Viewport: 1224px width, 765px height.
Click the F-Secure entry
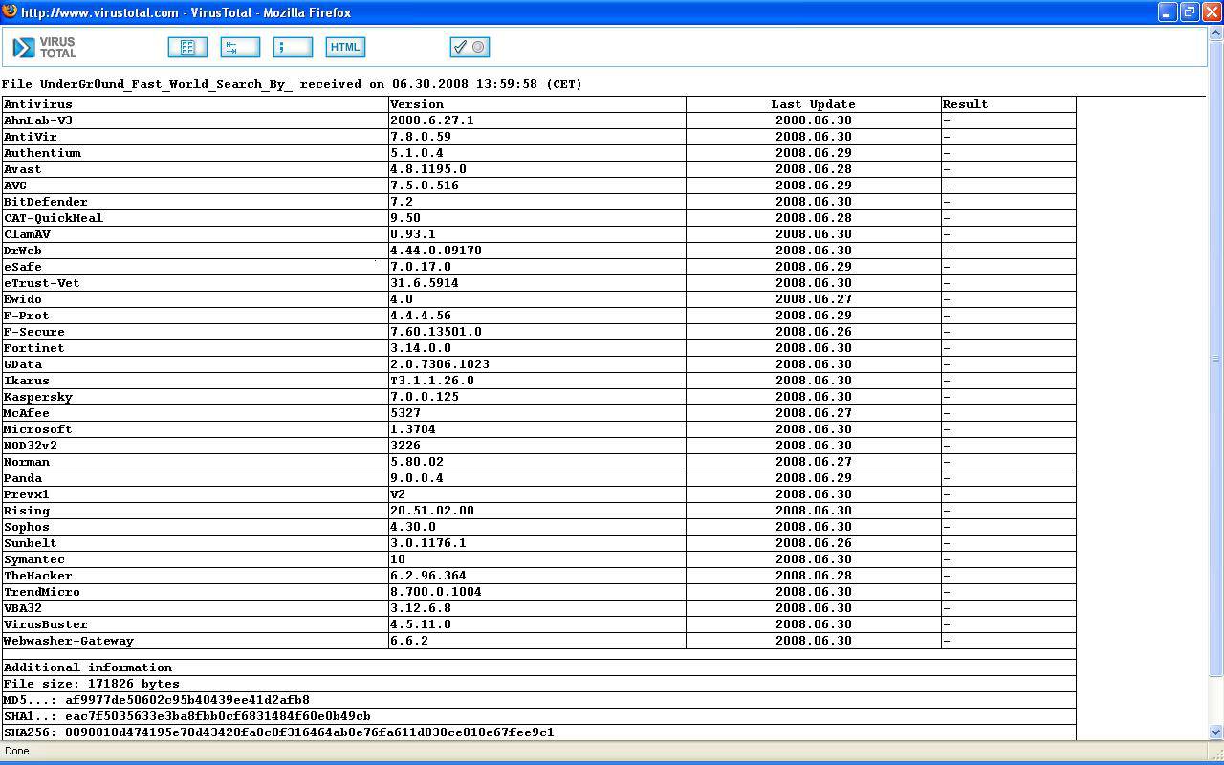[x=34, y=332]
